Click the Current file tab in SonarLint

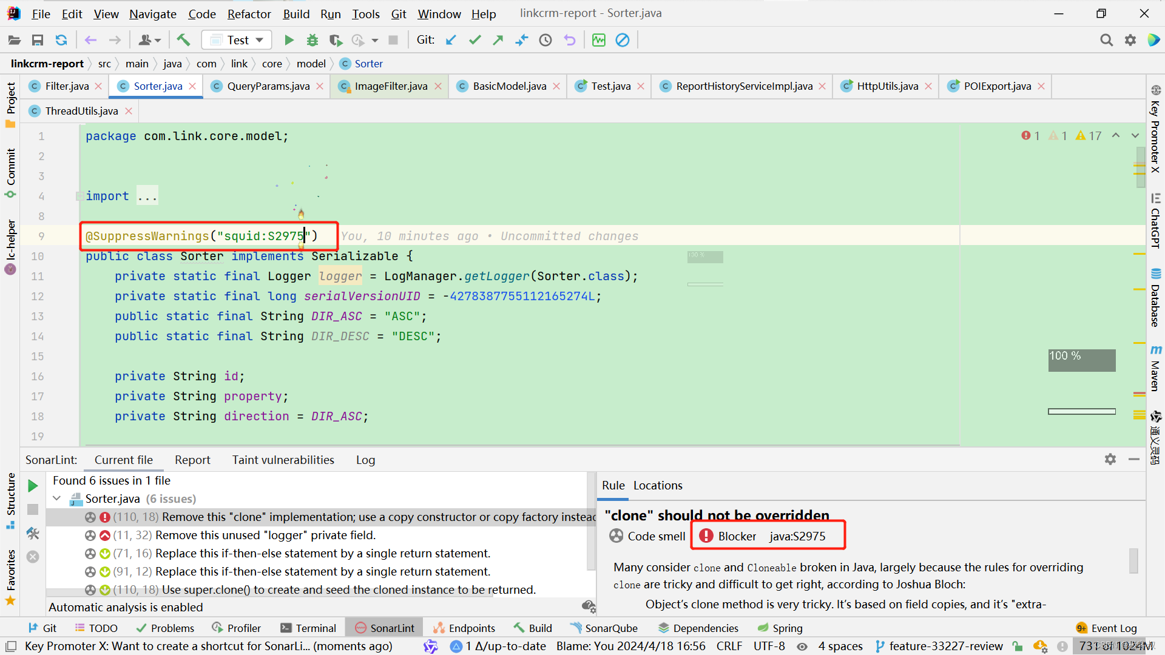pos(124,460)
